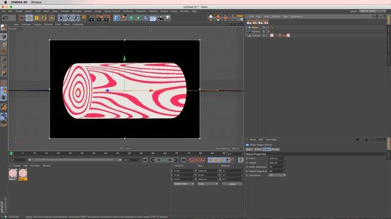391x219 pixels.
Task: Toggle the X axis lock
Action: [61, 18]
